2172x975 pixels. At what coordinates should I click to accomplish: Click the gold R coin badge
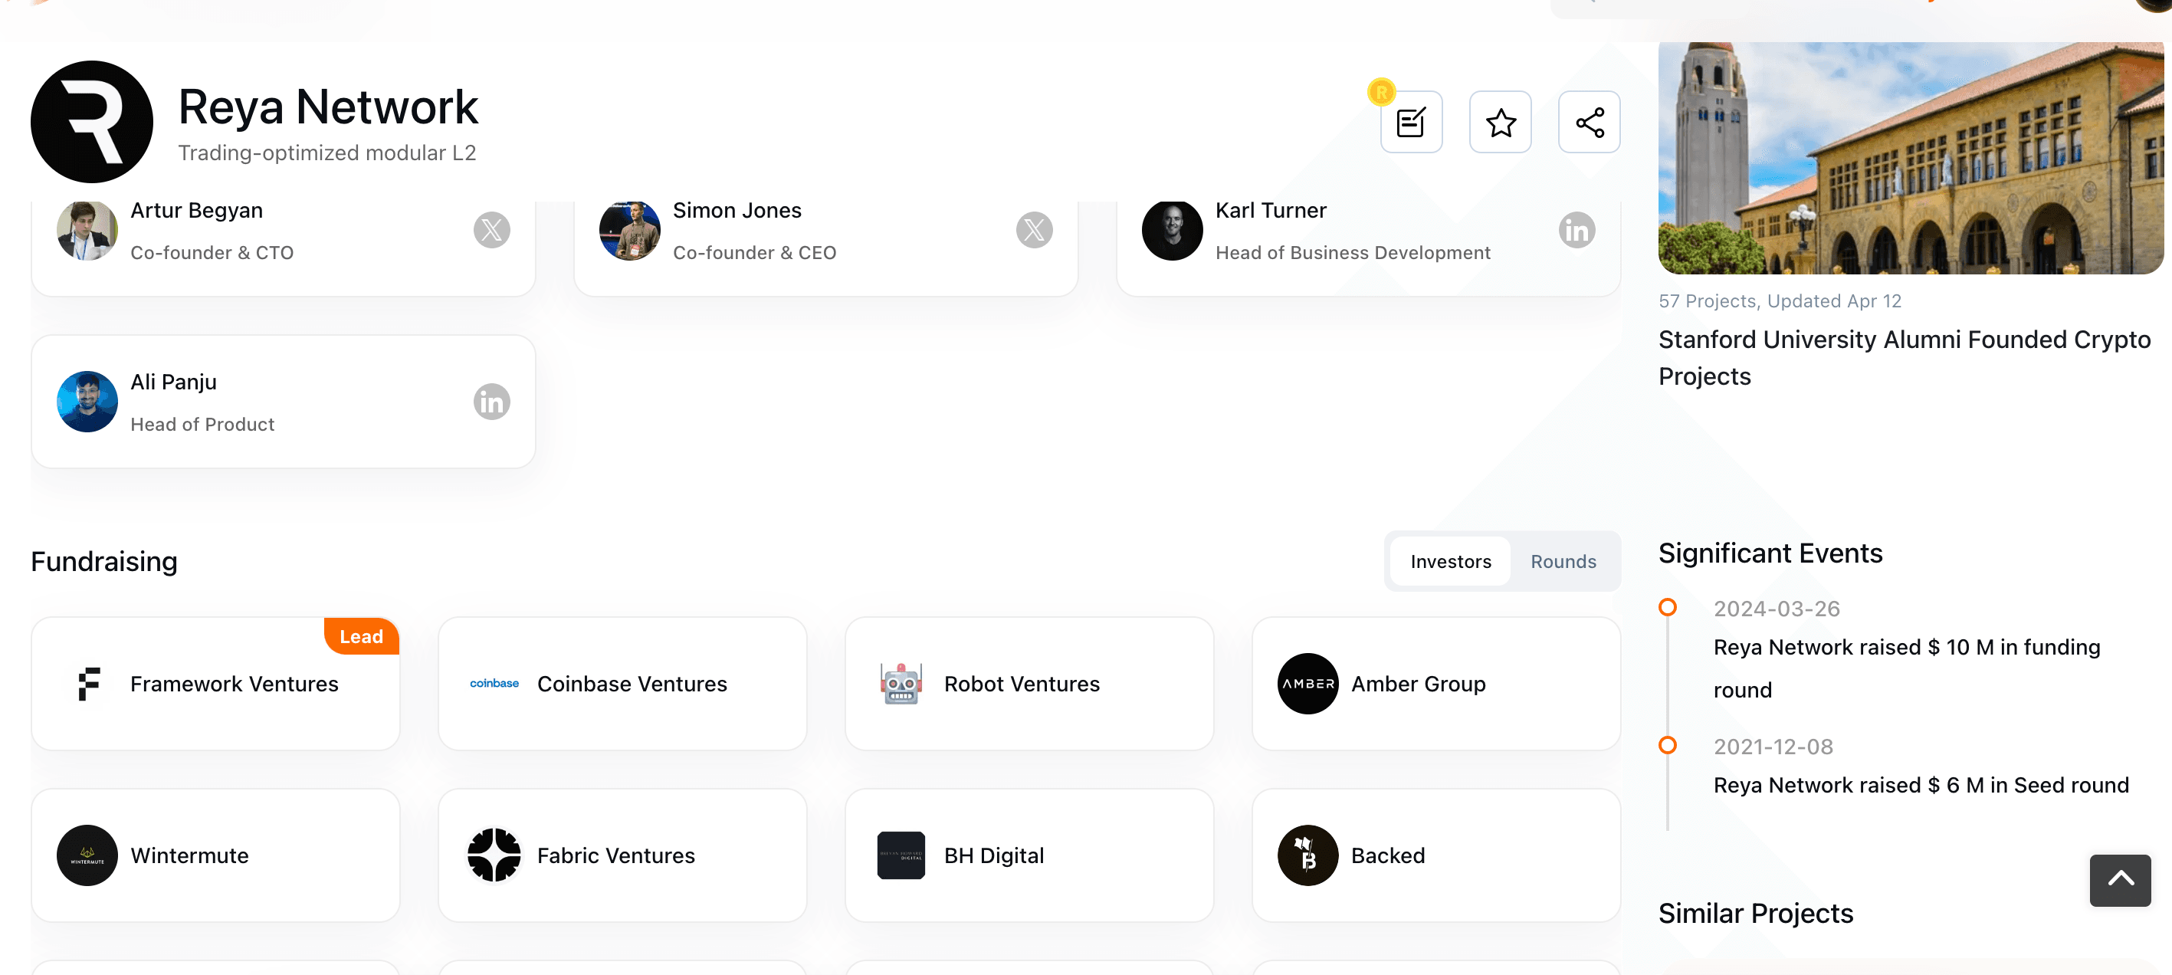point(1381,92)
